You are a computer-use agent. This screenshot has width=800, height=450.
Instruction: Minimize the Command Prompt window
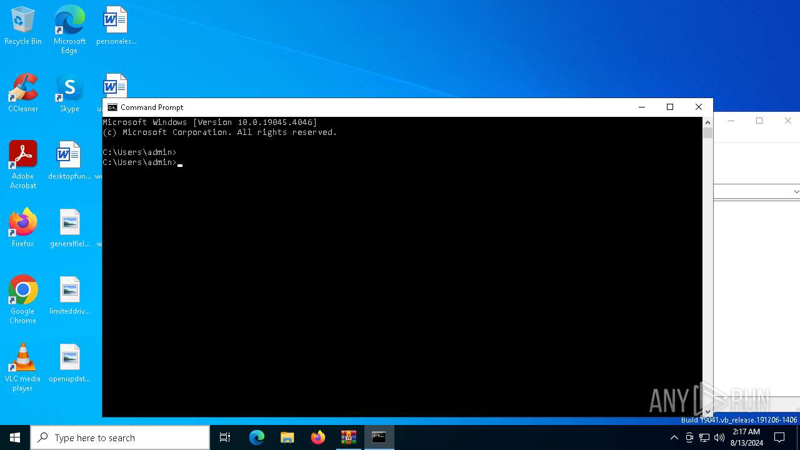tap(642, 107)
